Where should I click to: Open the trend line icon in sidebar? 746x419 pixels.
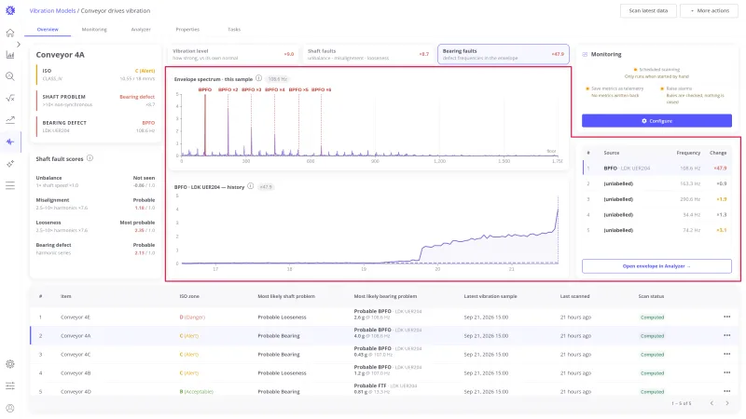pos(10,120)
